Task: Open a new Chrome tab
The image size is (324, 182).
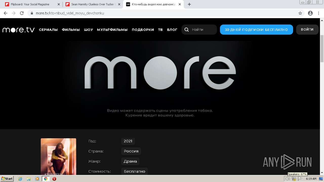Action: (189, 4)
